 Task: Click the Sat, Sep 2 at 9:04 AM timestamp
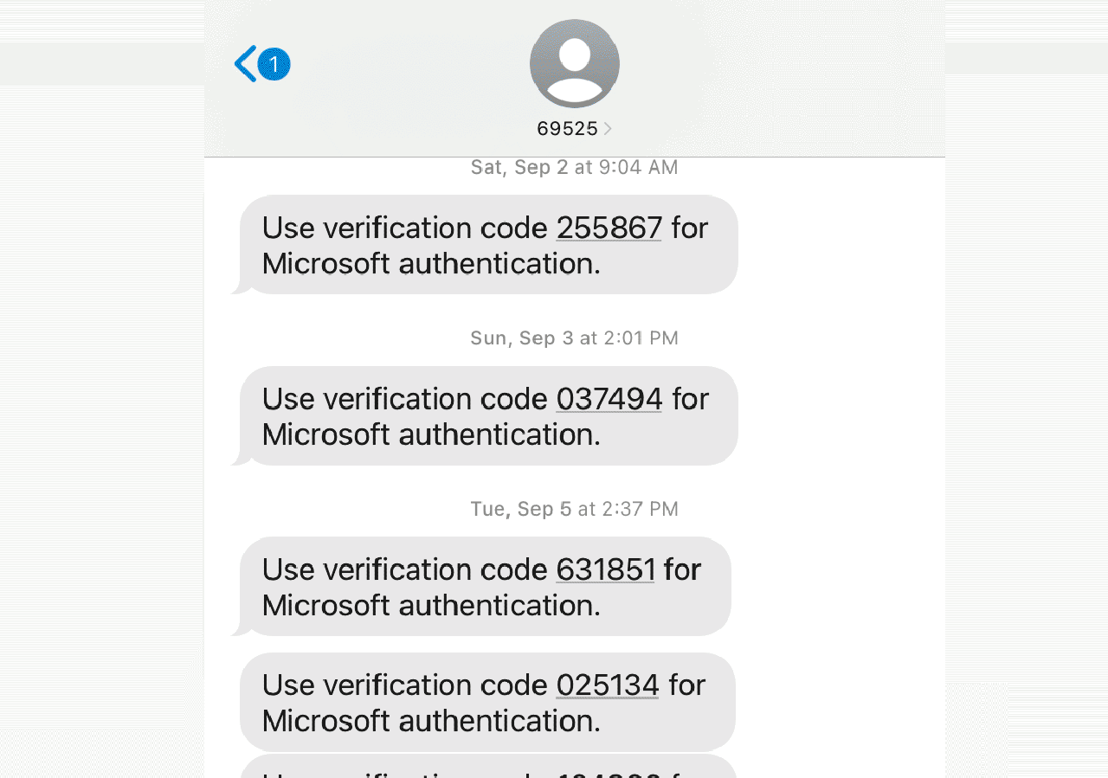(x=574, y=167)
